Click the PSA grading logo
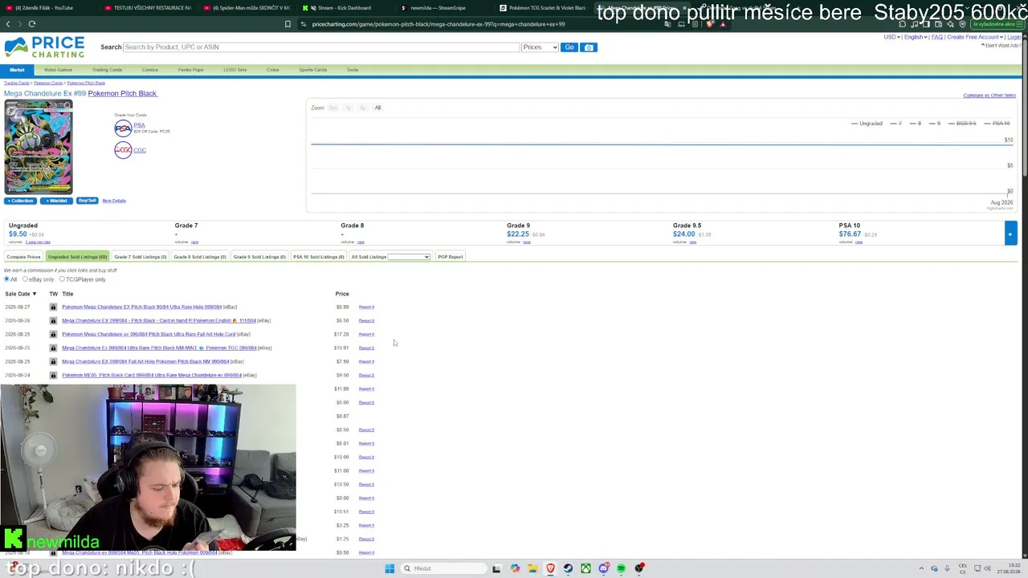 [x=123, y=128]
